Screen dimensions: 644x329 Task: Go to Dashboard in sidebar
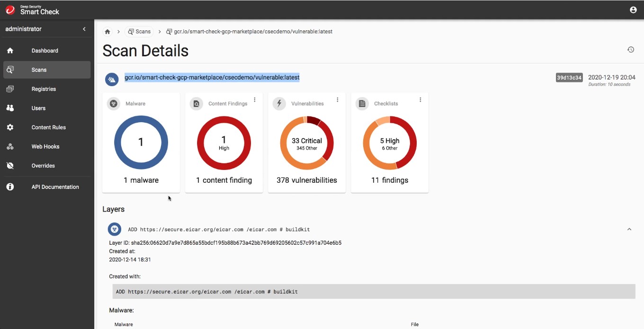click(x=45, y=51)
